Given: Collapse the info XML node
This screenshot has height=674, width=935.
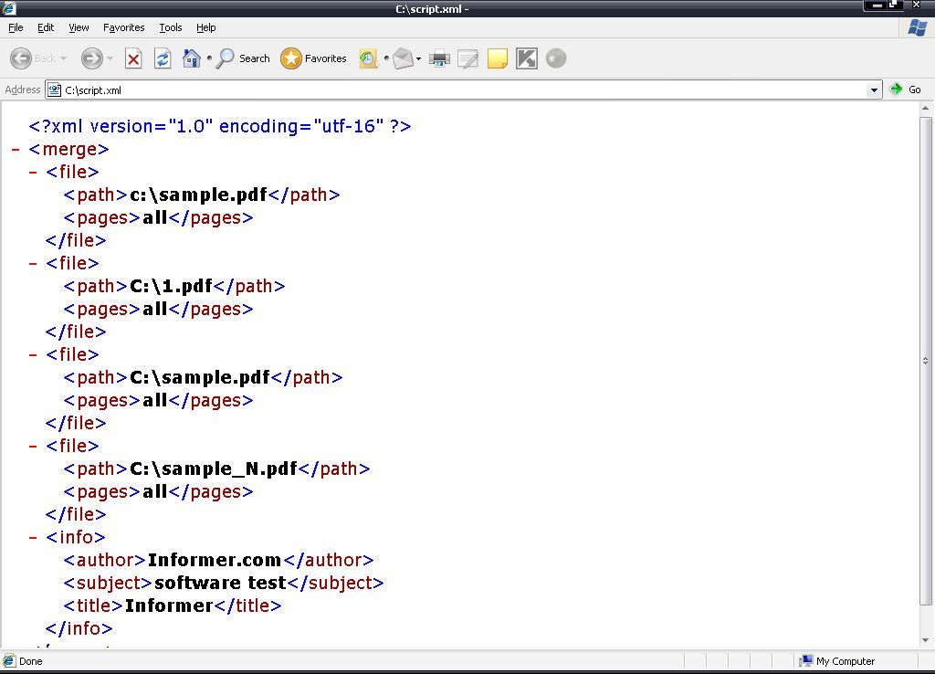Looking at the screenshot, I should [34, 538].
